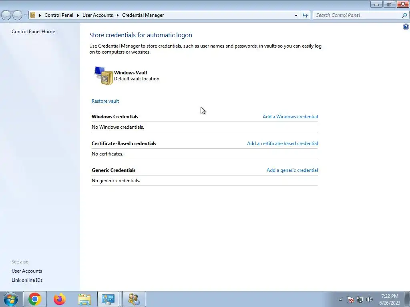
Task: Expand arrow after Control Panel breadcrumb
Action: (78, 16)
